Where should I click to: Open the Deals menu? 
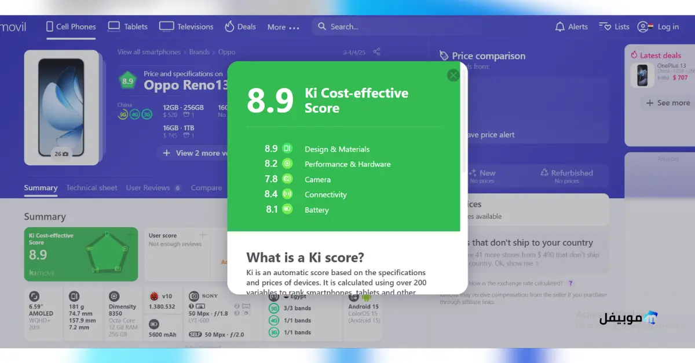(x=240, y=27)
